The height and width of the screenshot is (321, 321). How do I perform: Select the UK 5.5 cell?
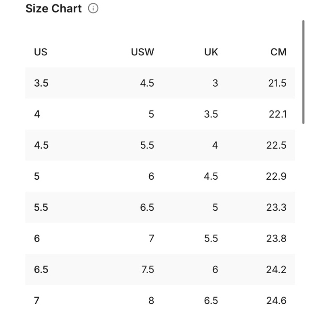click(211, 238)
